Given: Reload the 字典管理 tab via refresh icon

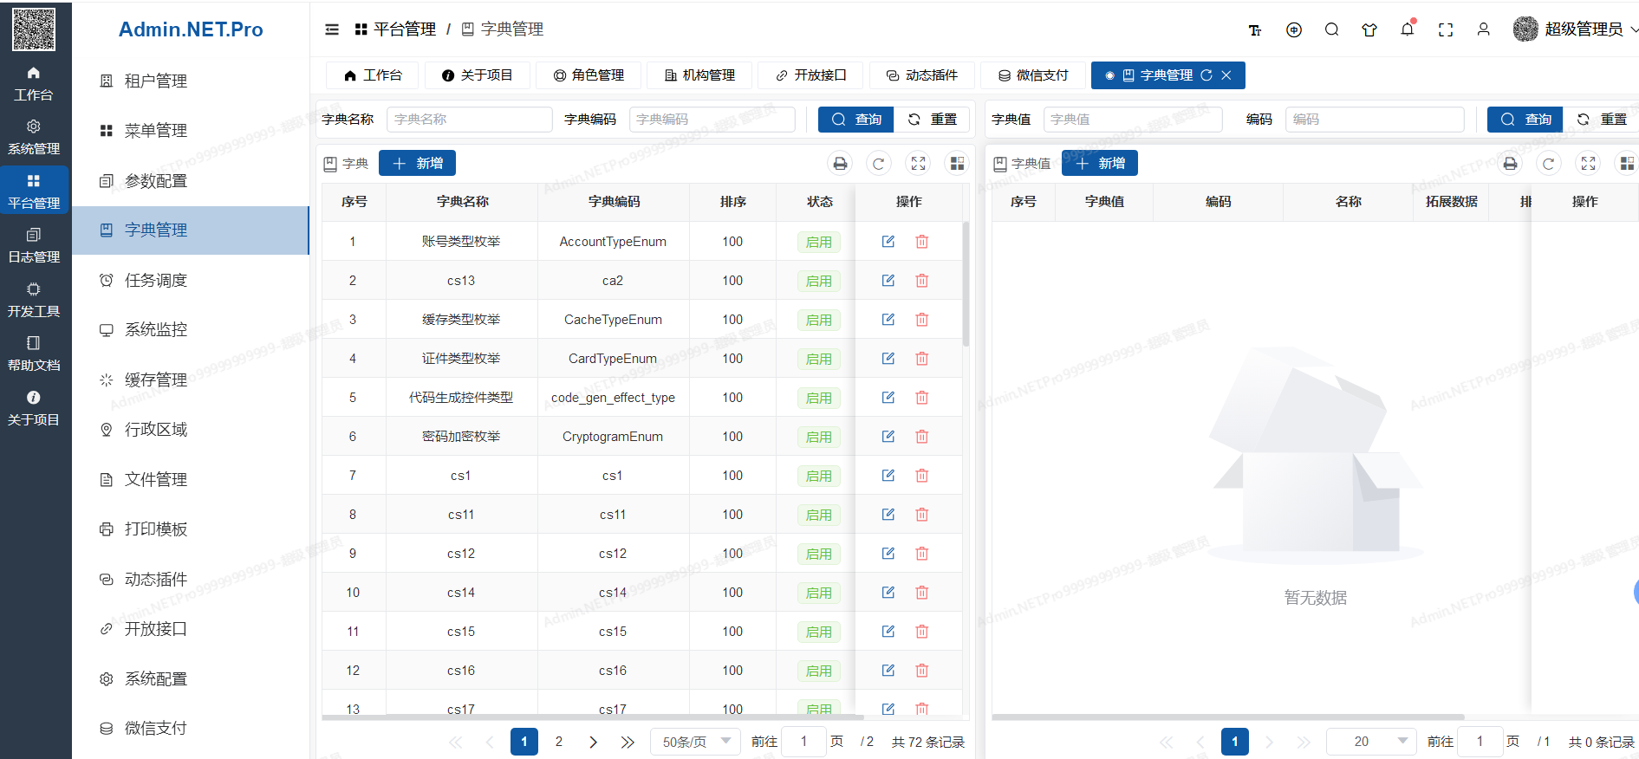Looking at the screenshot, I should (1206, 75).
